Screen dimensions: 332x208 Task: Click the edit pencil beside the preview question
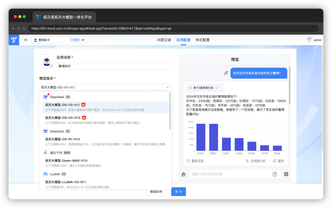[x=226, y=73]
